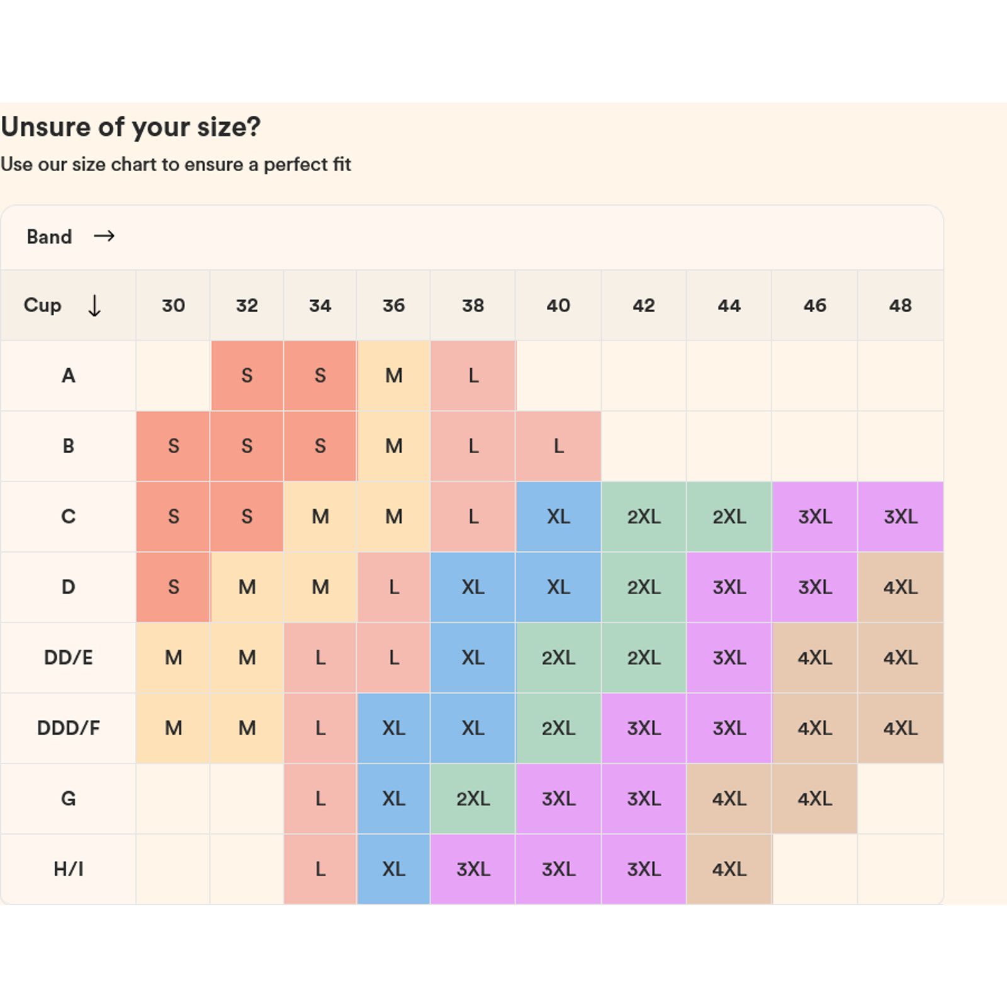Viewport: 1007px width, 1007px height.
Task: Select the DDD/F cup row label
Action: coord(68,728)
